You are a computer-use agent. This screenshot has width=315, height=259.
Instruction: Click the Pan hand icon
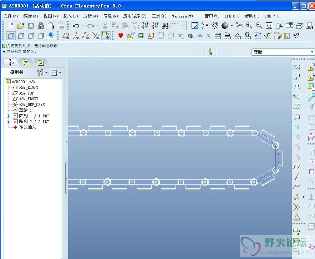(x=239, y=26)
